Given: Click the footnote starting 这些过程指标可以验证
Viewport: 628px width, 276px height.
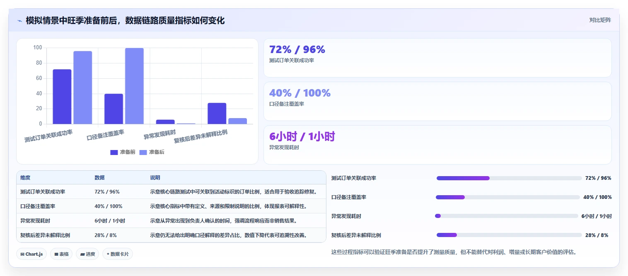Looking at the screenshot, I should click(x=454, y=252).
